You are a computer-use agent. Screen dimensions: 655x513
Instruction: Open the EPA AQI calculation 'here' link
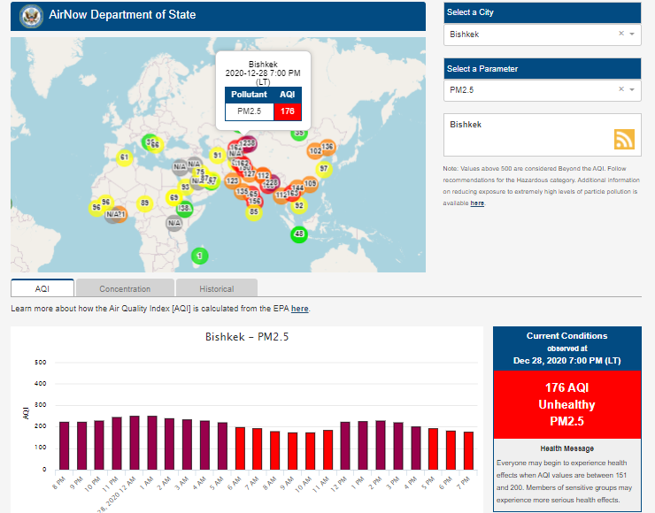(x=300, y=309)
